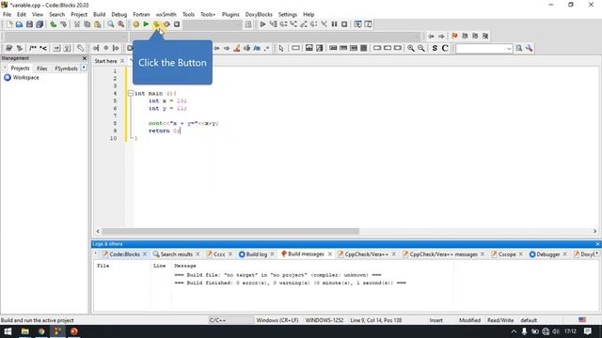Switch to the Start here editor tab
This screenshot has height=338, width=602.
pos(105,61)
